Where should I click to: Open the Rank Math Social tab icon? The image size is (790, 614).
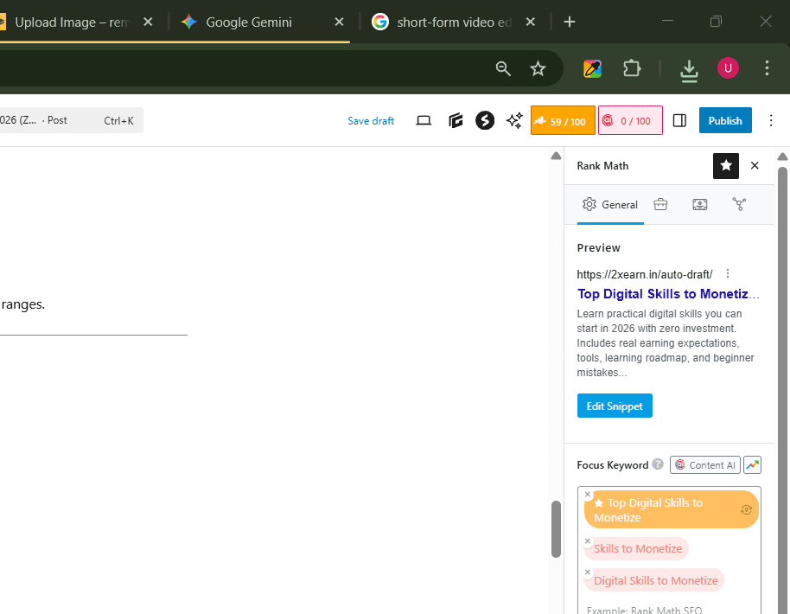point(739,204)
